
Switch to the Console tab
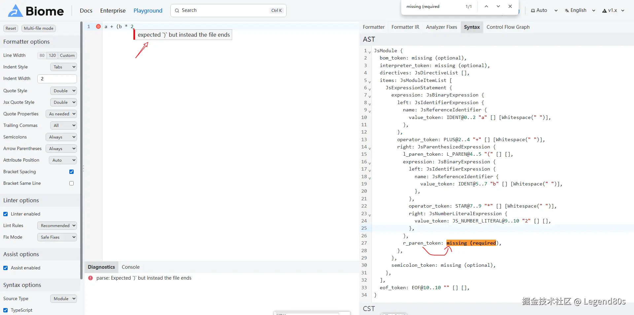[x=130, y=267]
